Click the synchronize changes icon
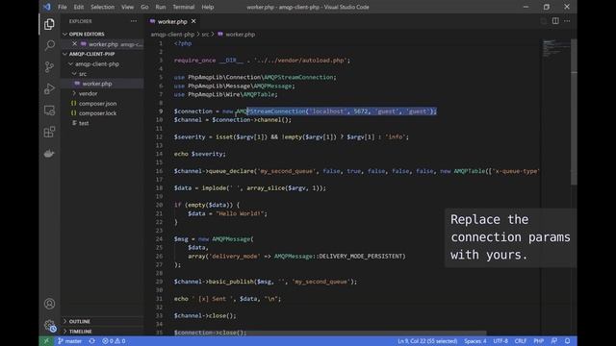Viewport: 616px width, 346px height. 92,341
